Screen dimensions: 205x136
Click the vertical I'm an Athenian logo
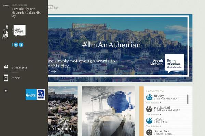[x=5, y=32]
